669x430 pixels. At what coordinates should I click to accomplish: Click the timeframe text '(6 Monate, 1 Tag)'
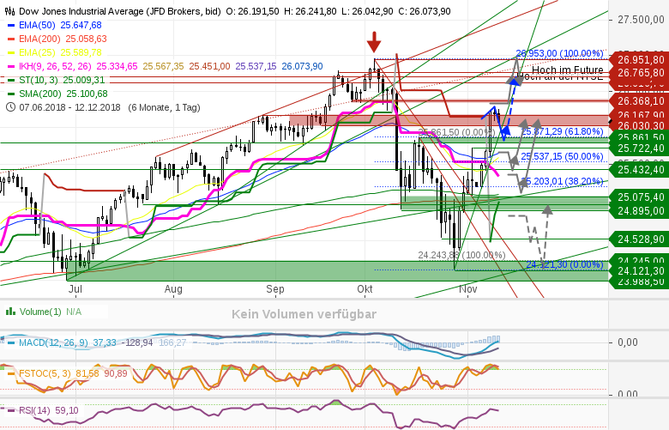[165, 107]
